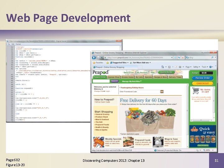Expand the Print options dropdown arrow
Viewport: 224px width, 168px height.
[x=183, y=67]
